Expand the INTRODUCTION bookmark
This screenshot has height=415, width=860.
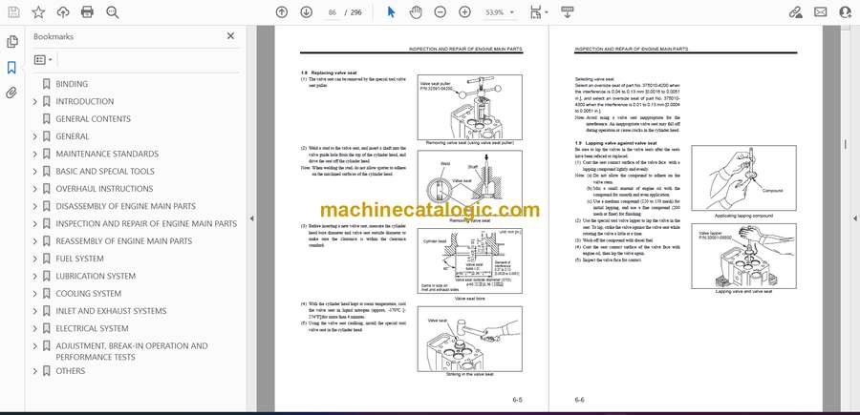[35, 101]
